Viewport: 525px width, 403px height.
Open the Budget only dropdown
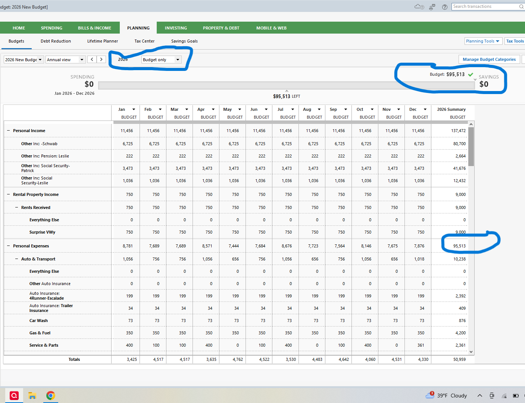point(161,60)
